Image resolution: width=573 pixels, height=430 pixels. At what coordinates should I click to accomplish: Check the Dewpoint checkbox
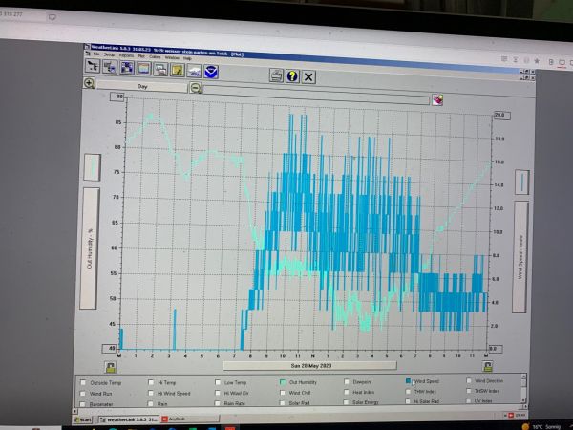(x=347, y=381)
